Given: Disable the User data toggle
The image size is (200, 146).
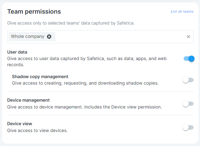Looking at the screenshot, I should click(x=189, y=59).
